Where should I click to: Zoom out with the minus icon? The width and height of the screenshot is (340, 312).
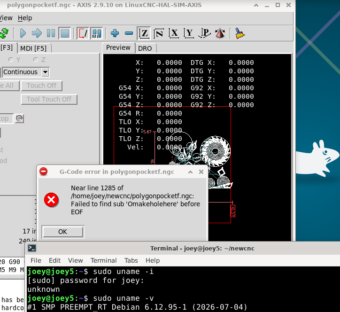[x=129, y=33]
